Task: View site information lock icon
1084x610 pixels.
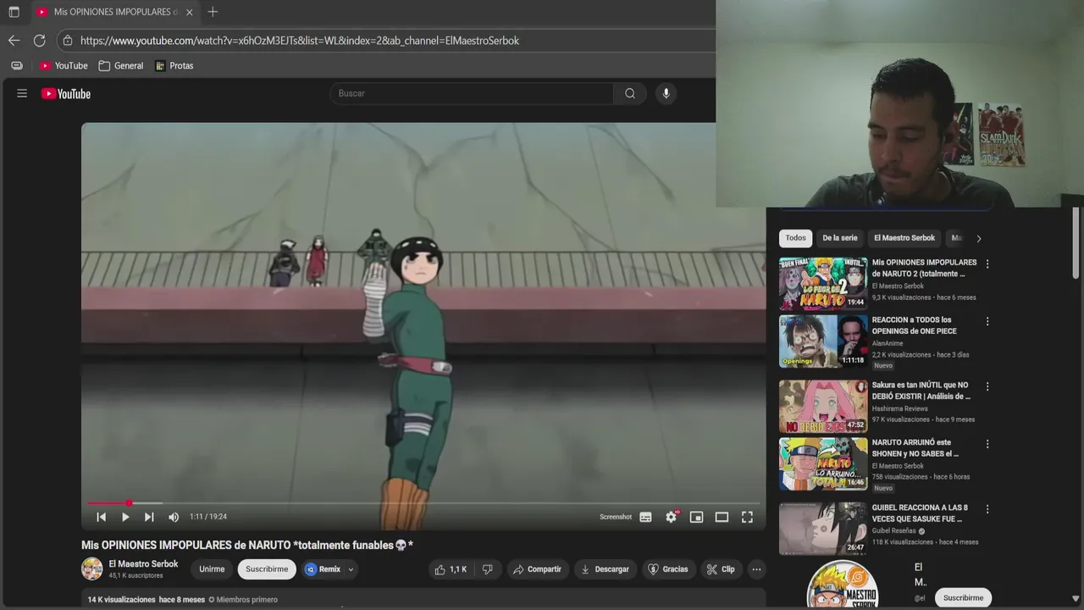Action: coord(68,40)
